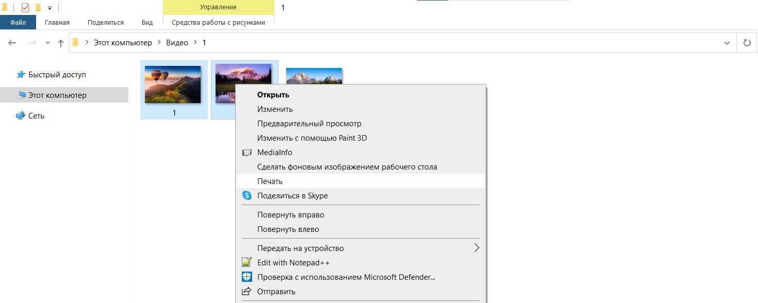Click the Skype icon in context menu
This screenshot has width=758, height=303.
[248, 196]
